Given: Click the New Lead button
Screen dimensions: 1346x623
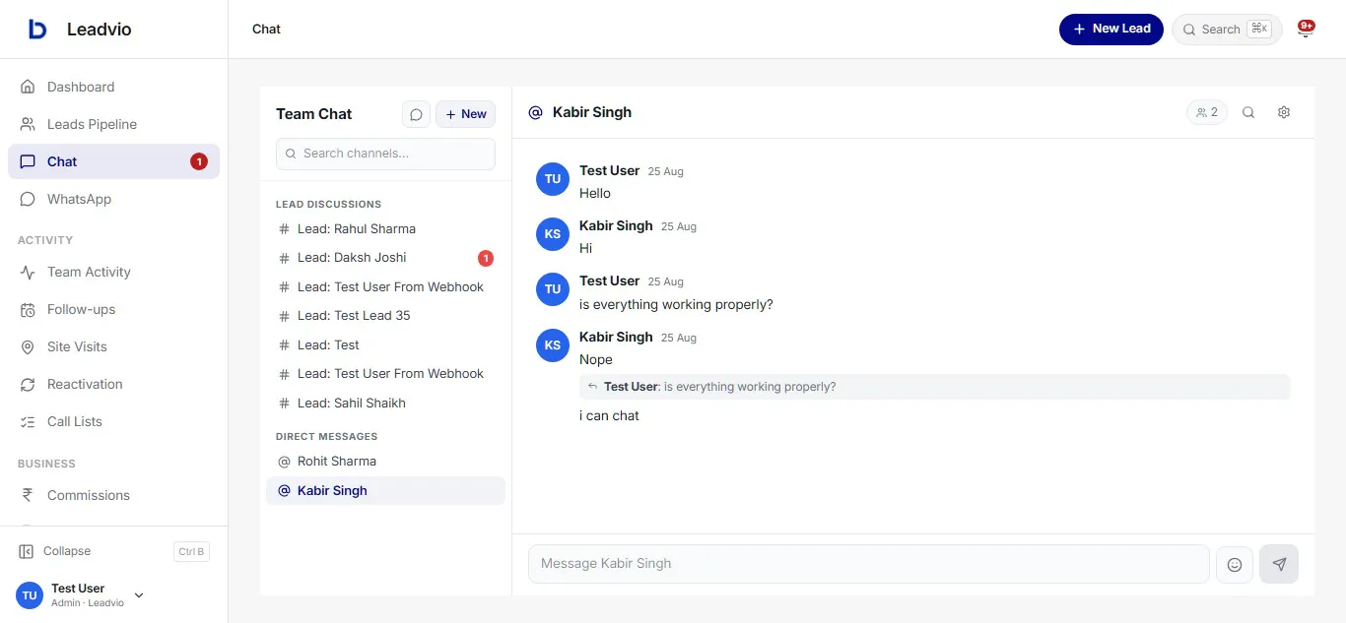Looking at the screenshot, I should pyautogui.click(x=1111, y=30).
